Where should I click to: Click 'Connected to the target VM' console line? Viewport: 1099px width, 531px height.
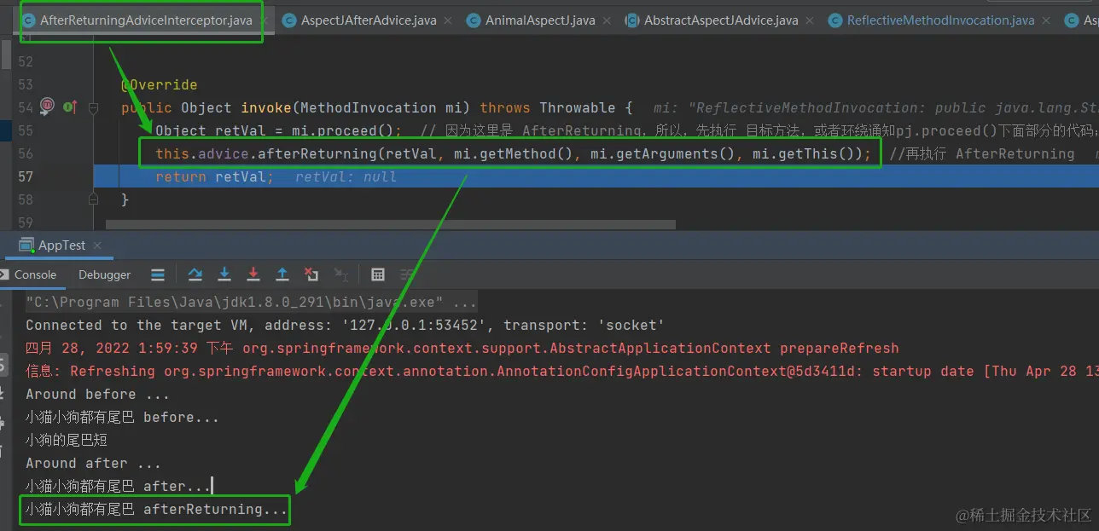click(345, 325)
